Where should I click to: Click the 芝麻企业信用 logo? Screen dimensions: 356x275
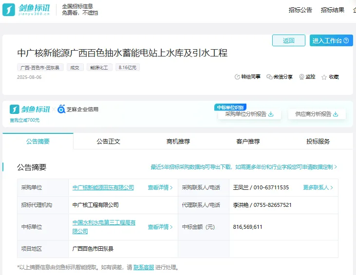78,109
